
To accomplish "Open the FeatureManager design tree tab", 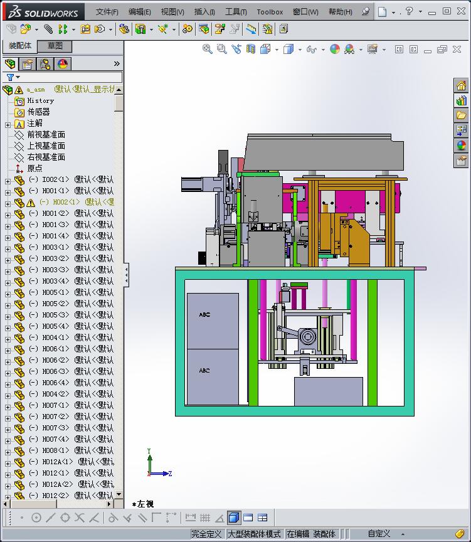I will (11, 64).
